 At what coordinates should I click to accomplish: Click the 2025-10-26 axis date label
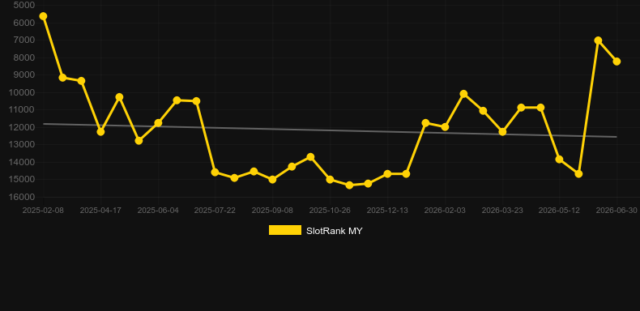[330, 211]
